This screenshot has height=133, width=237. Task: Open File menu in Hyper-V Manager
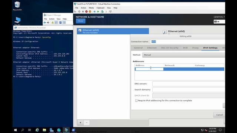(x=46, y=19)
